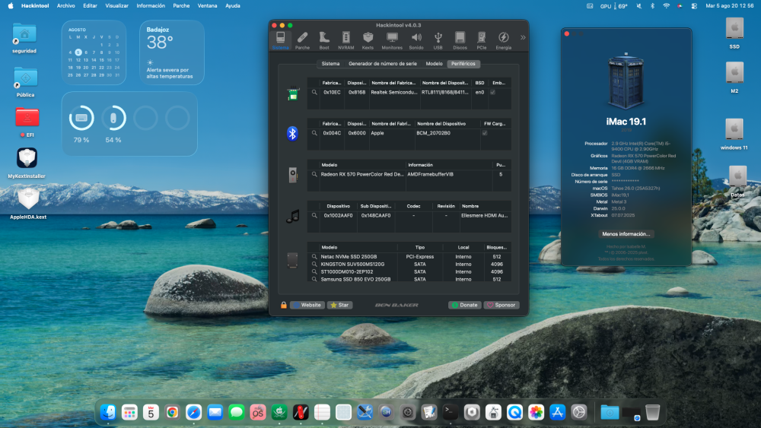Screen dimensions: 761x428
Task: Open the Discos toolbar section
Action: point(460,40)
